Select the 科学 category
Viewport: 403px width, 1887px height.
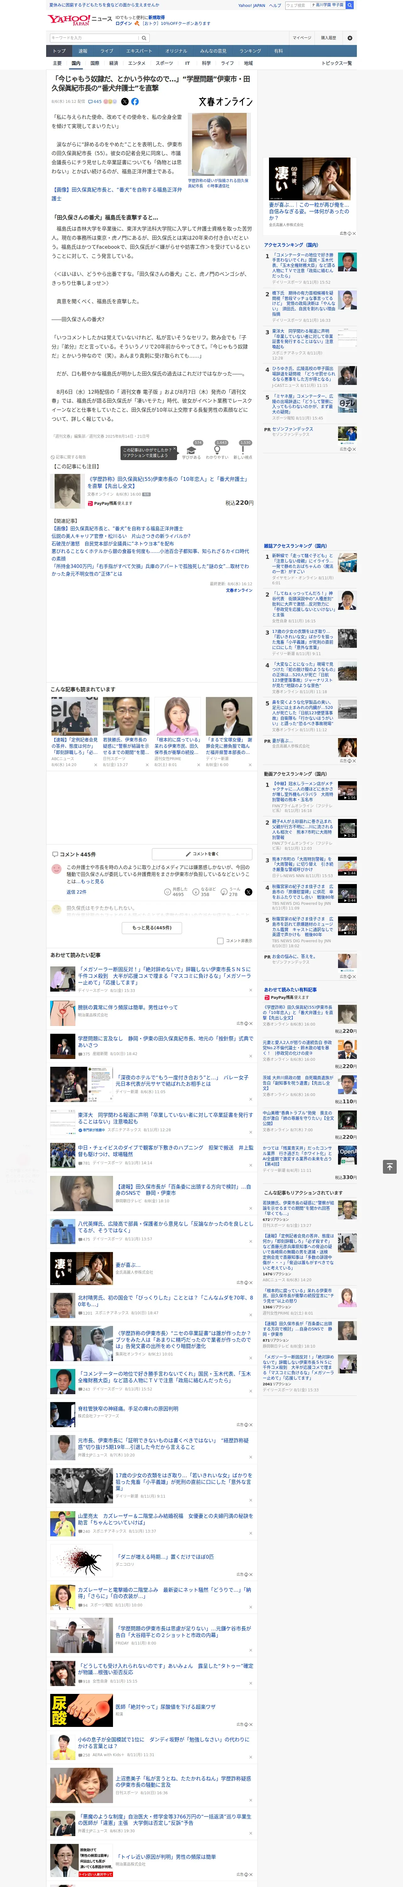206,63
